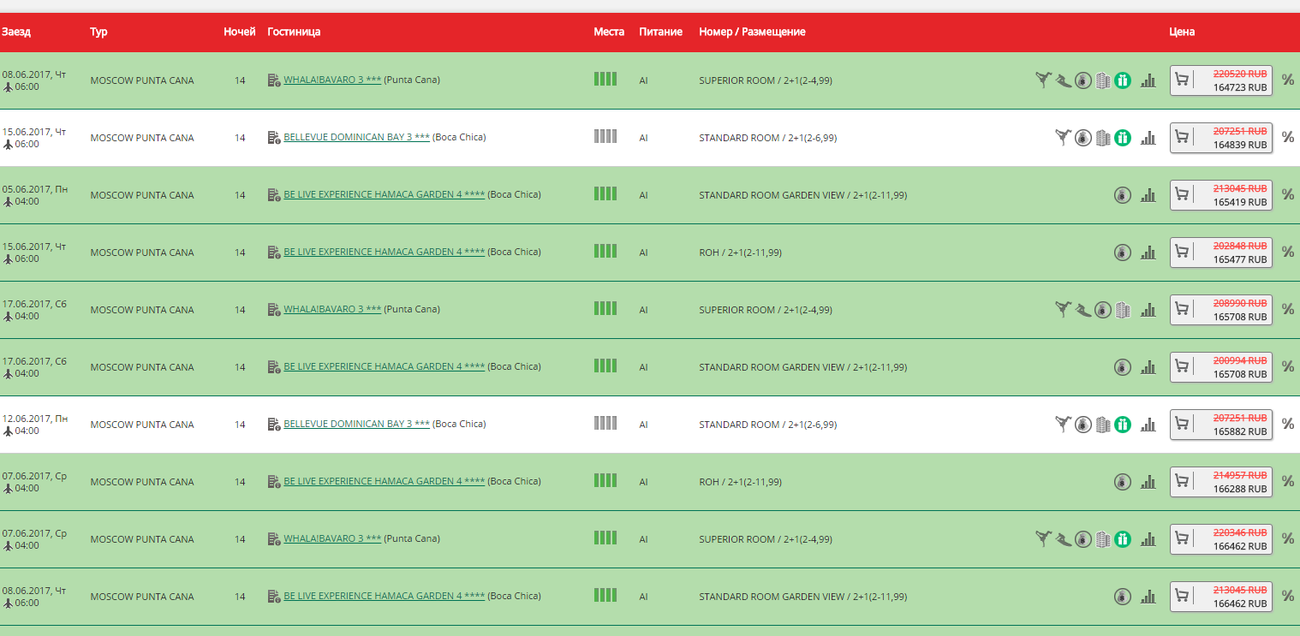Click the dancer icon in the 17.06.2017 Whala!Bavaro row

pos(1063,310)
